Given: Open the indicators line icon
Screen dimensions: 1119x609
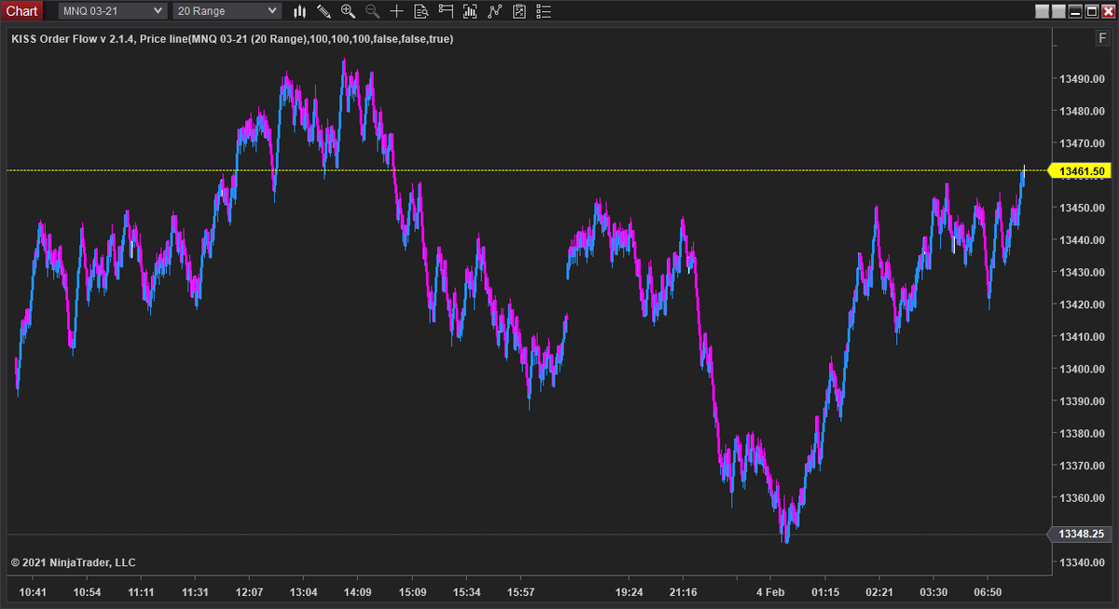Looking at the screenshot, I should (x=494, y=11).
